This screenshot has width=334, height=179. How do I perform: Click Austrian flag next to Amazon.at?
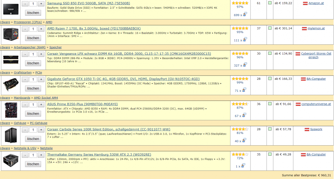(x=305, y=3)
